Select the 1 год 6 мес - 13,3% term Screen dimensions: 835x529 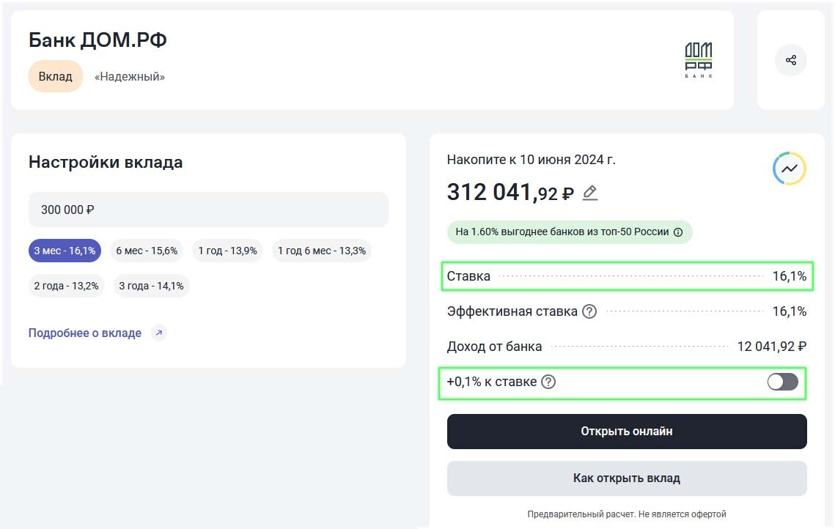(x=322, y=251)
